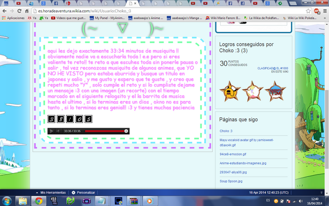Open the Chrome menu button
This screenshot has width=329, height=206.
pos(325,11)
